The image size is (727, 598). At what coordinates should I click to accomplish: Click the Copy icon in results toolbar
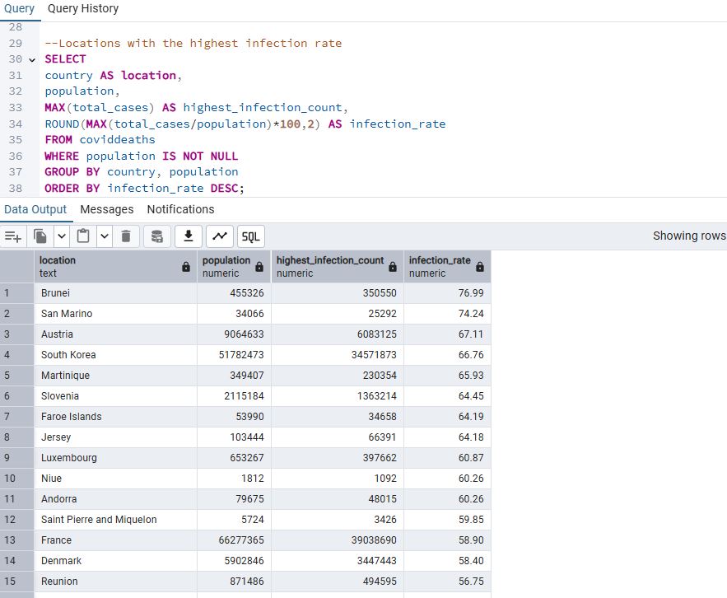coord(40,236)
